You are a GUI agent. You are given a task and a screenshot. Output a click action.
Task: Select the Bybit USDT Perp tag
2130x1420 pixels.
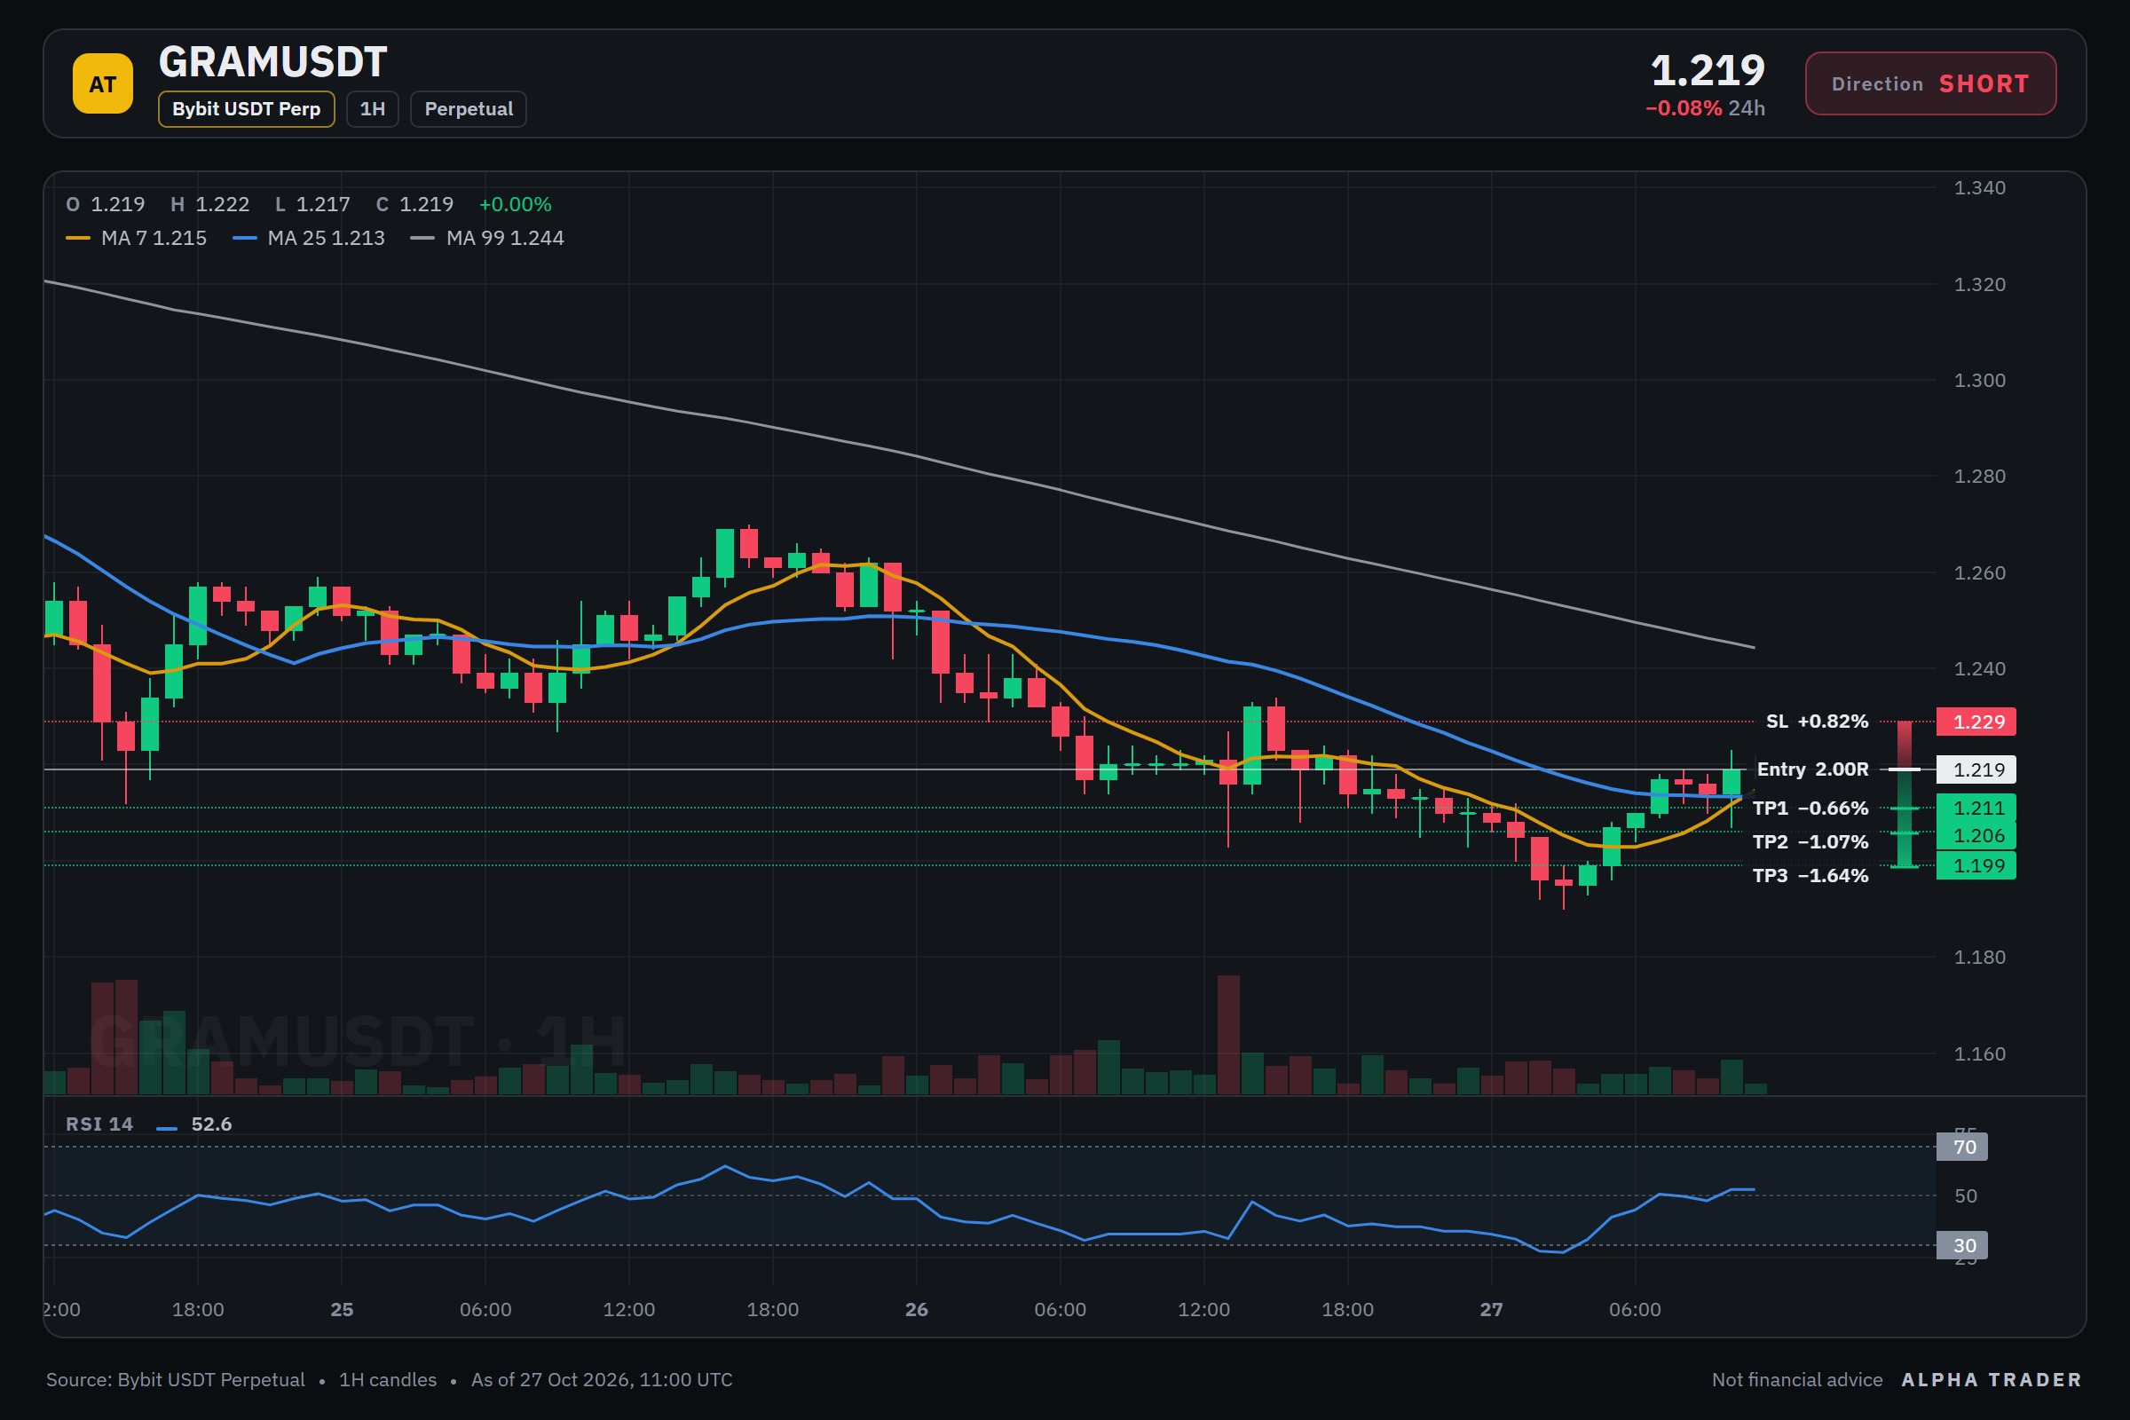(247, 108)
